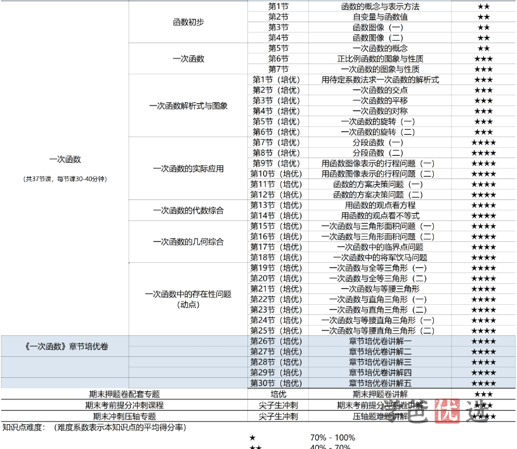Select the '自变量与函数值' cell
This screenshot has height=449, width=517.
tap(380, 17)
